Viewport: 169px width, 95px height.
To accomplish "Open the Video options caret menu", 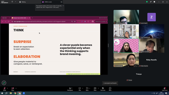I will [x=16, y=88].
